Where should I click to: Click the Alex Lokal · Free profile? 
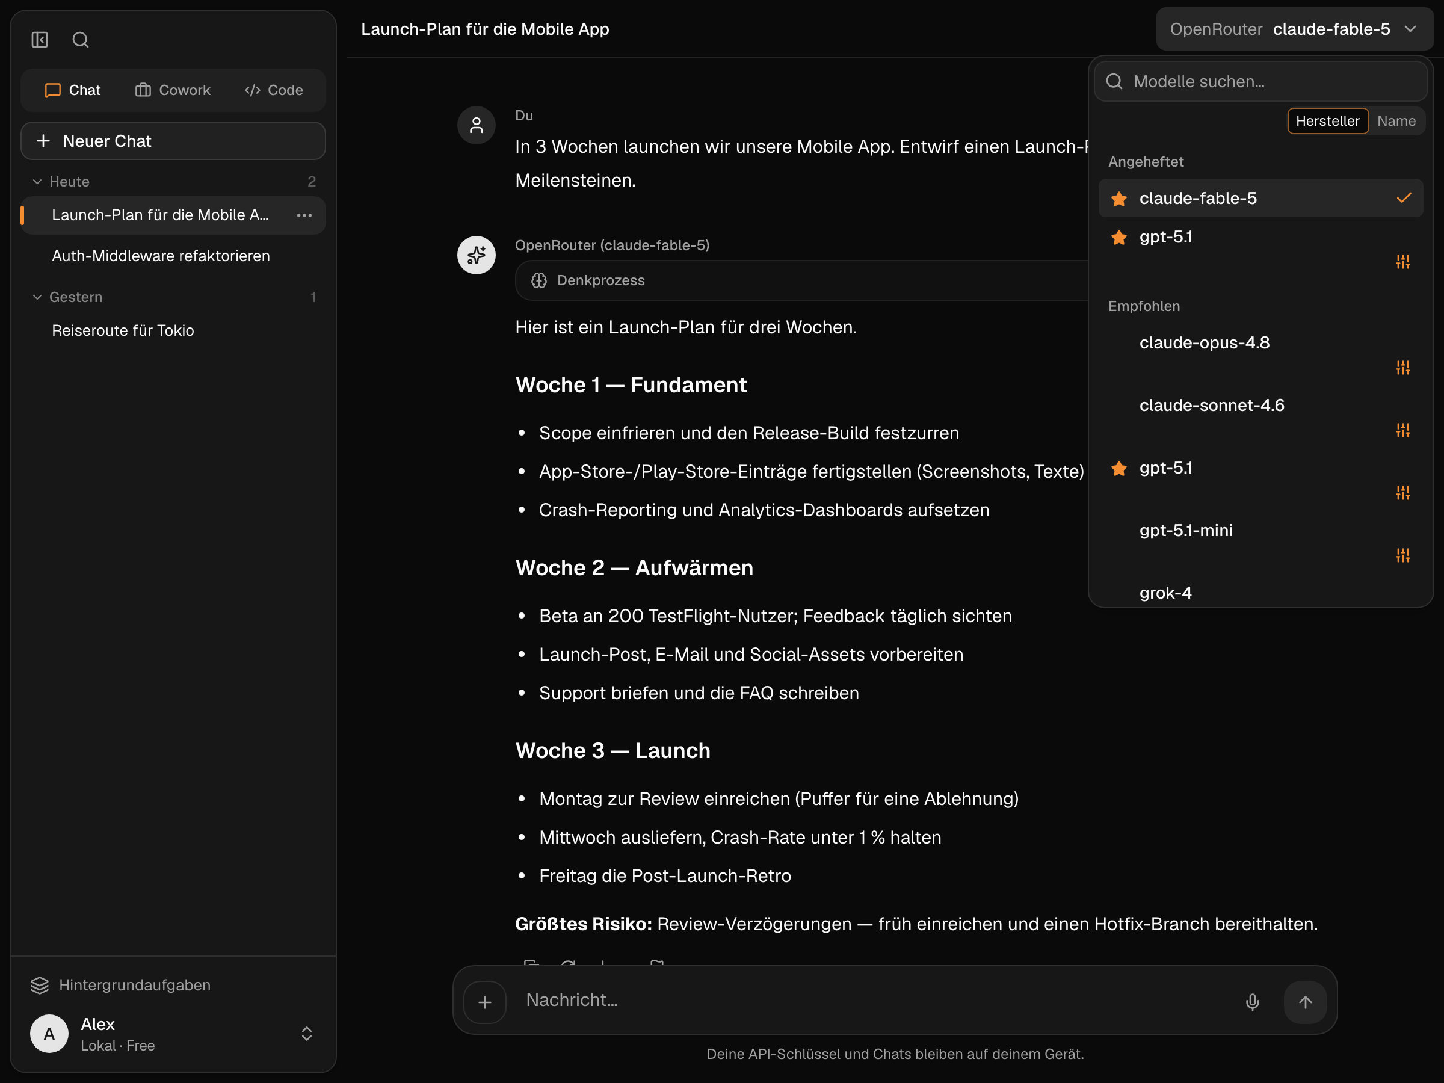coord(173,1034)
